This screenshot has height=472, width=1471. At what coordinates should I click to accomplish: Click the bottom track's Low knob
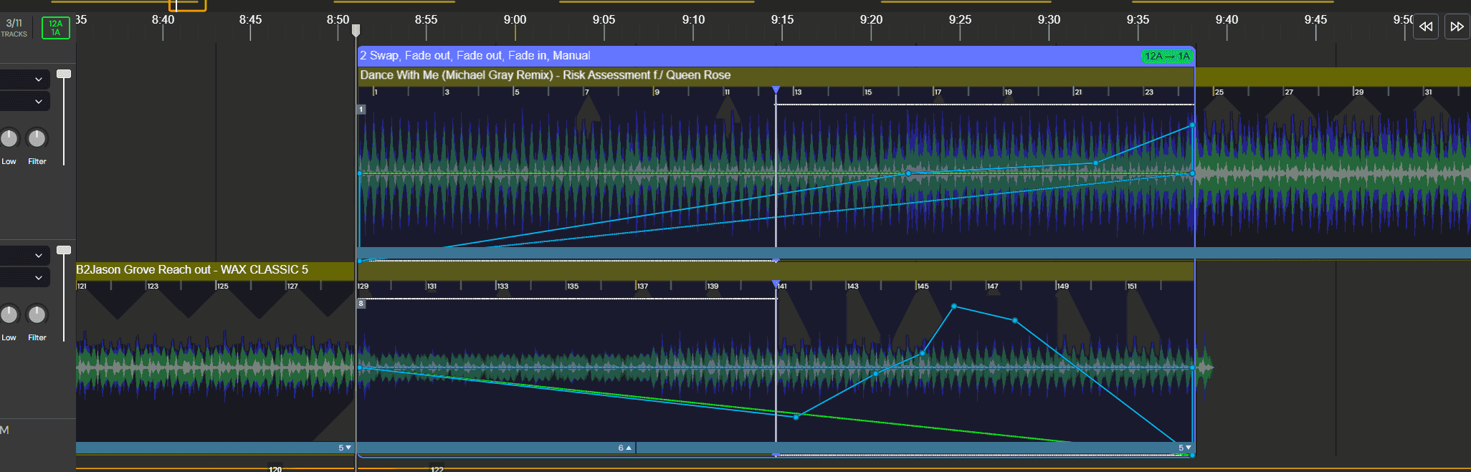(9, 314)
